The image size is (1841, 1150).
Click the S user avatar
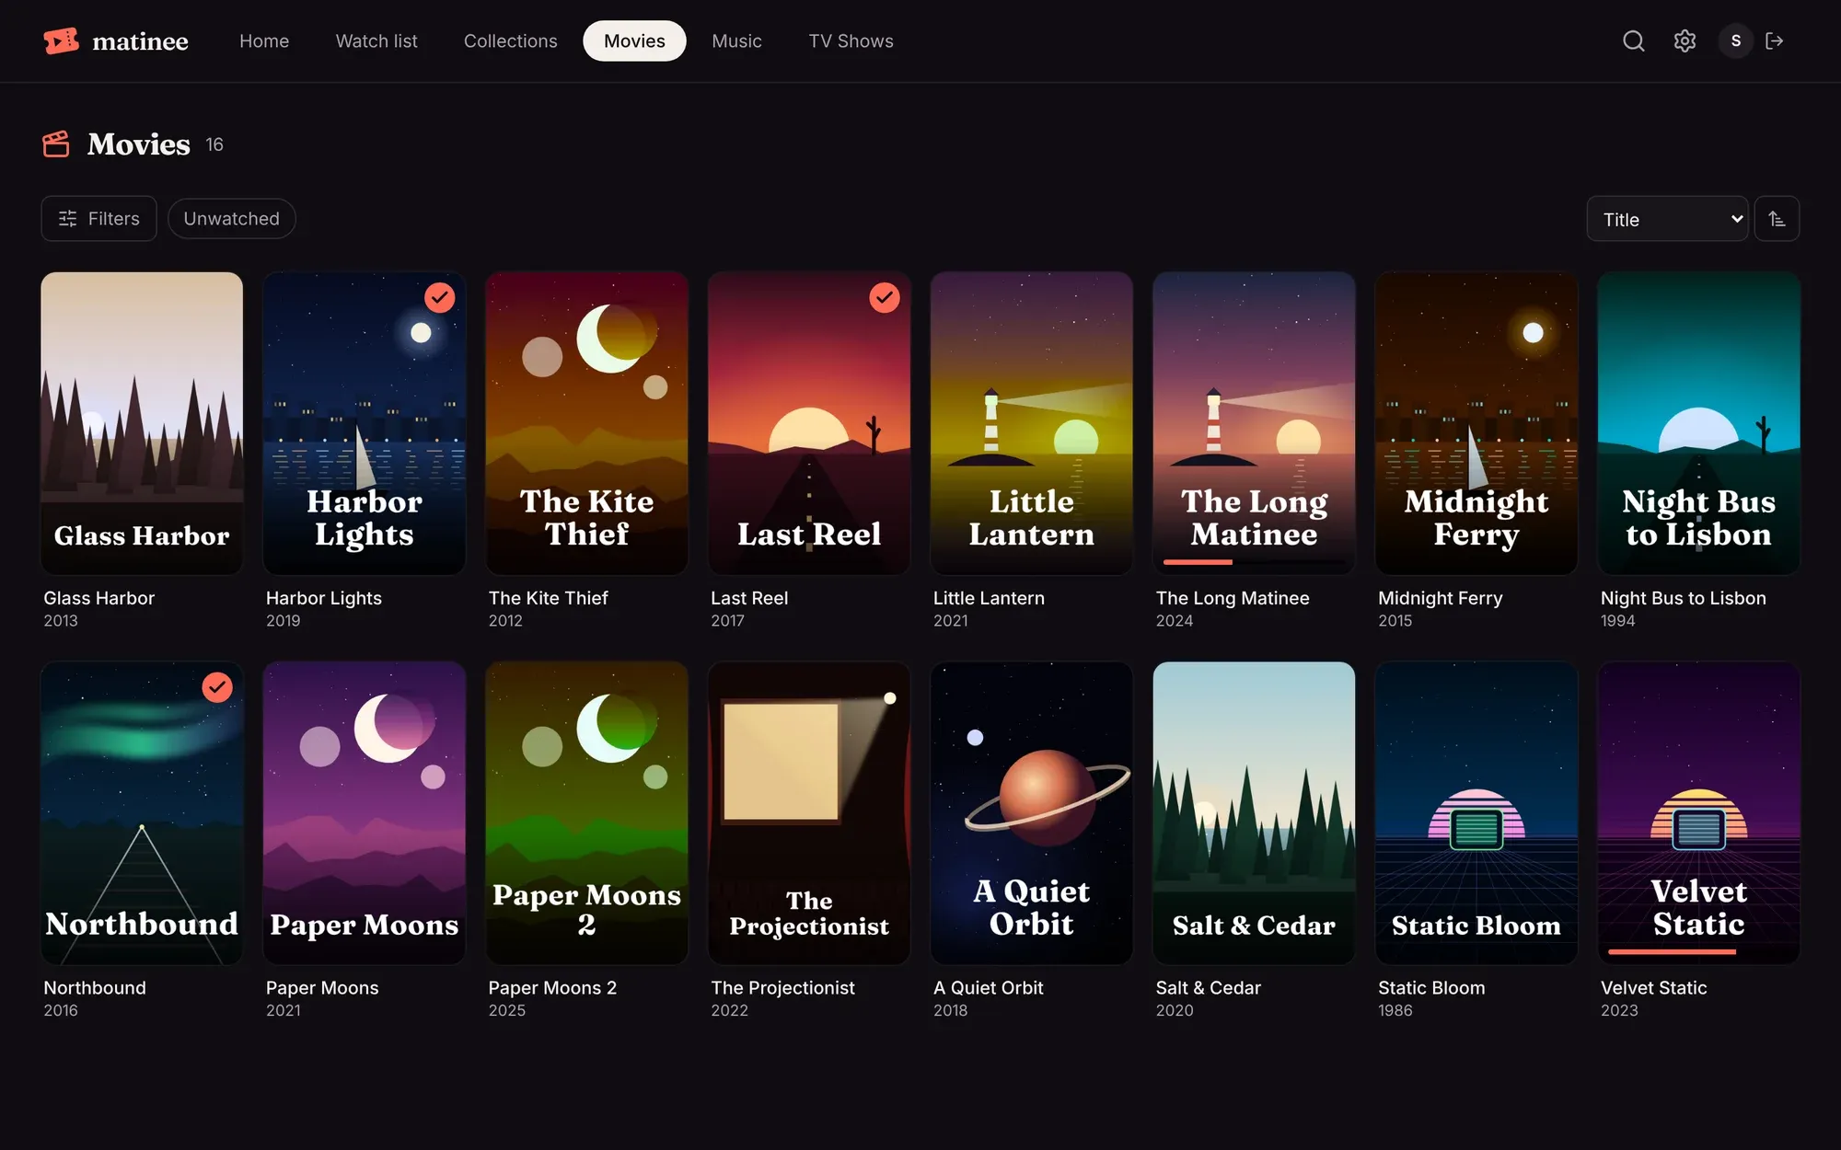pyautogui.click(x=1736, y=40)
